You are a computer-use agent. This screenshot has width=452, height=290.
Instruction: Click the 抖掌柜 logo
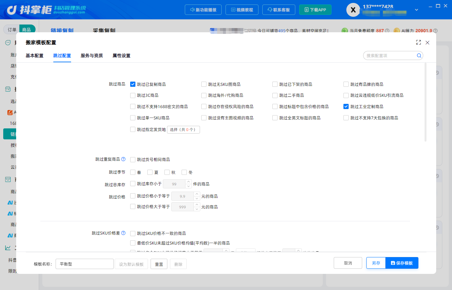(46, 10)
